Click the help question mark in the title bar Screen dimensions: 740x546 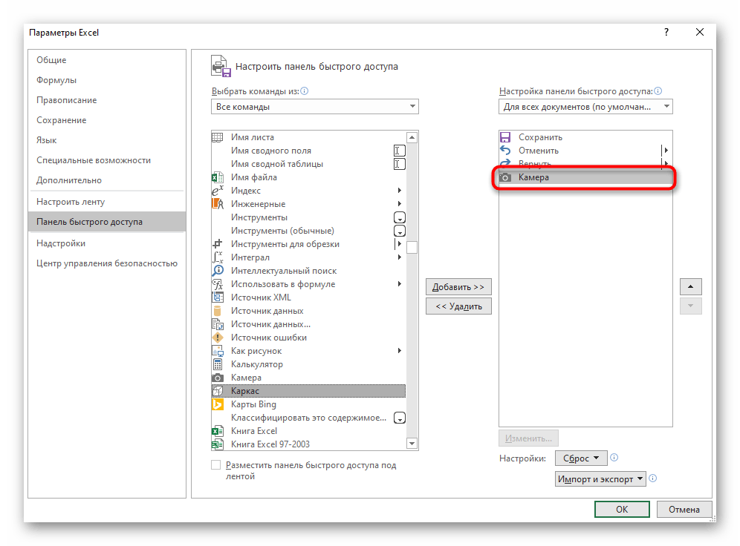[666, 32]
